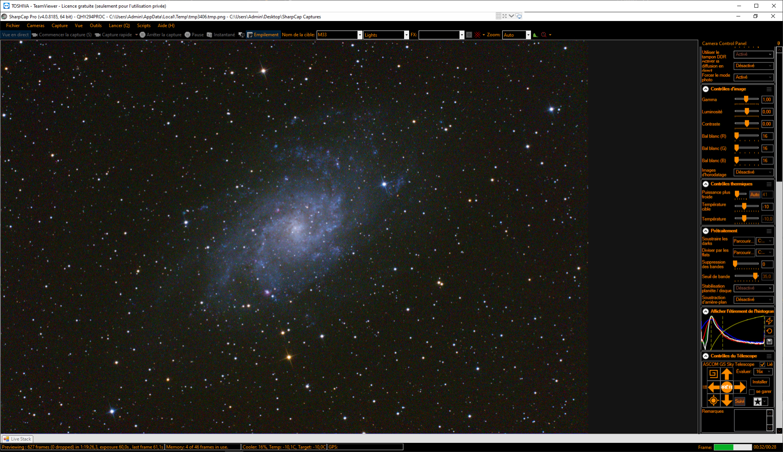Click the crosshair target icon in telescope controls
The width and height of the screenshot is (783, 452).
coord(713,401)
